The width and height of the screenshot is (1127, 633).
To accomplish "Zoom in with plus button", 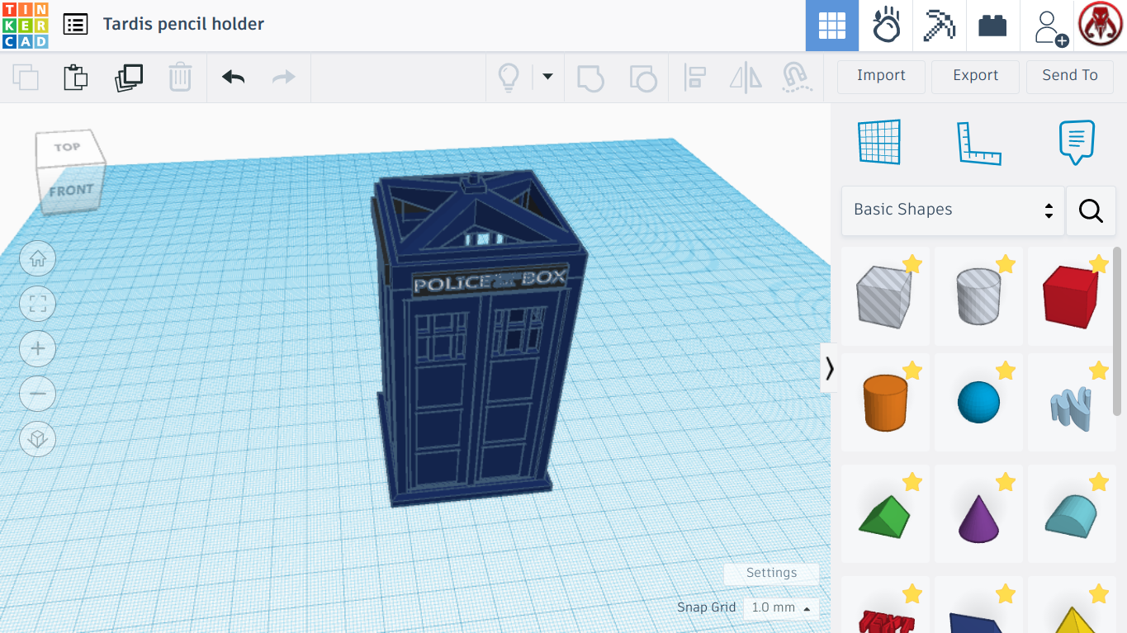I will pos(37,349).
